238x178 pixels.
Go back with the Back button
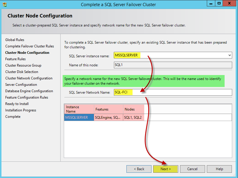139,169
